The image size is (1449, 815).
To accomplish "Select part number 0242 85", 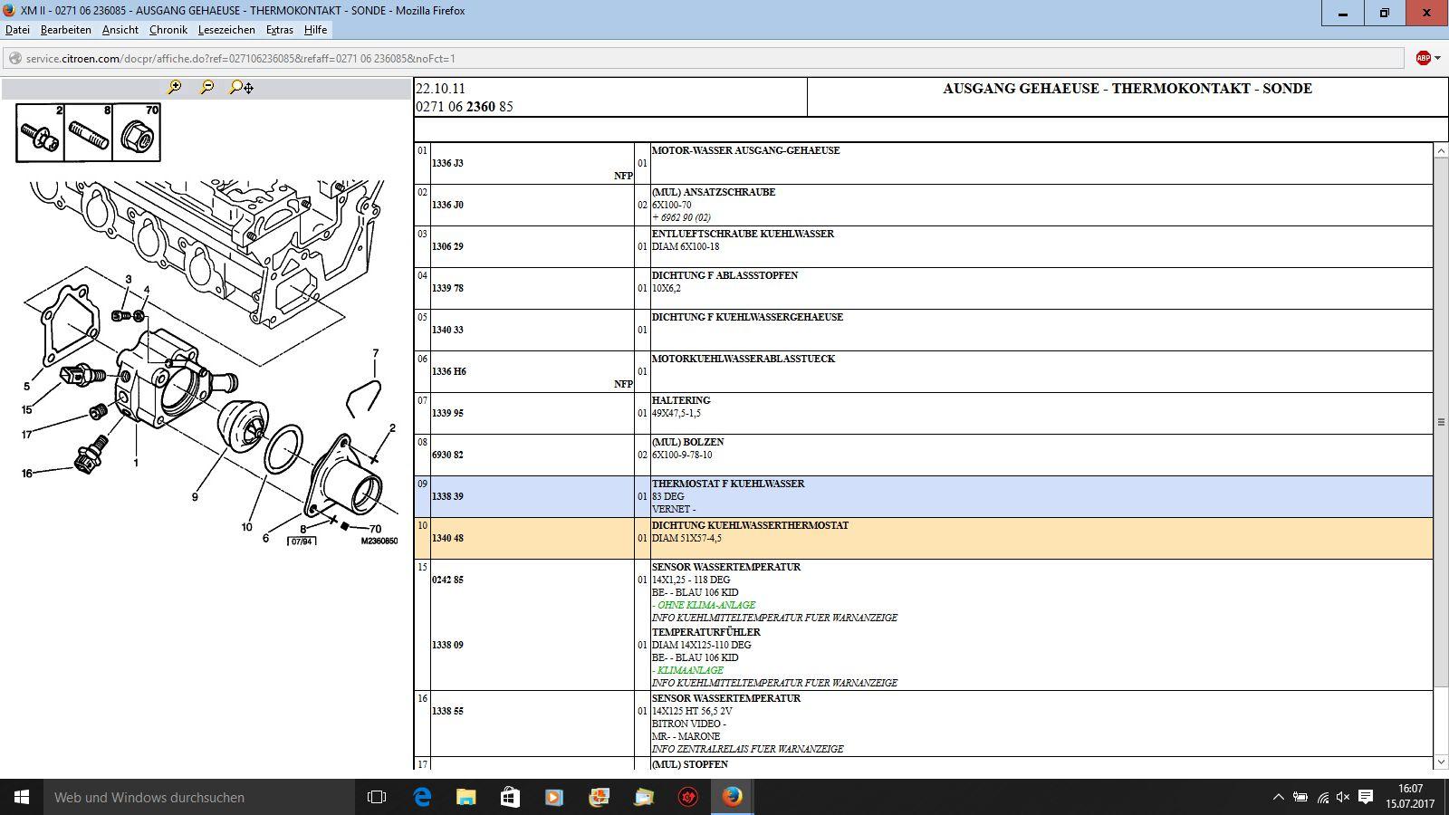I will [x=447, y=580].
